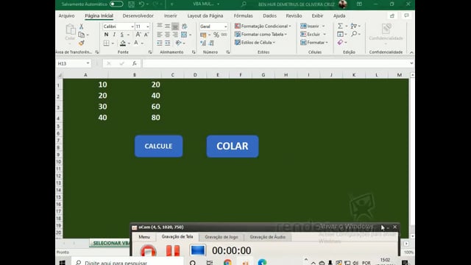Open Find and Select magnifier
Image resolution: width=471 pixels, height=265 pixels.
tap(354, 34)
